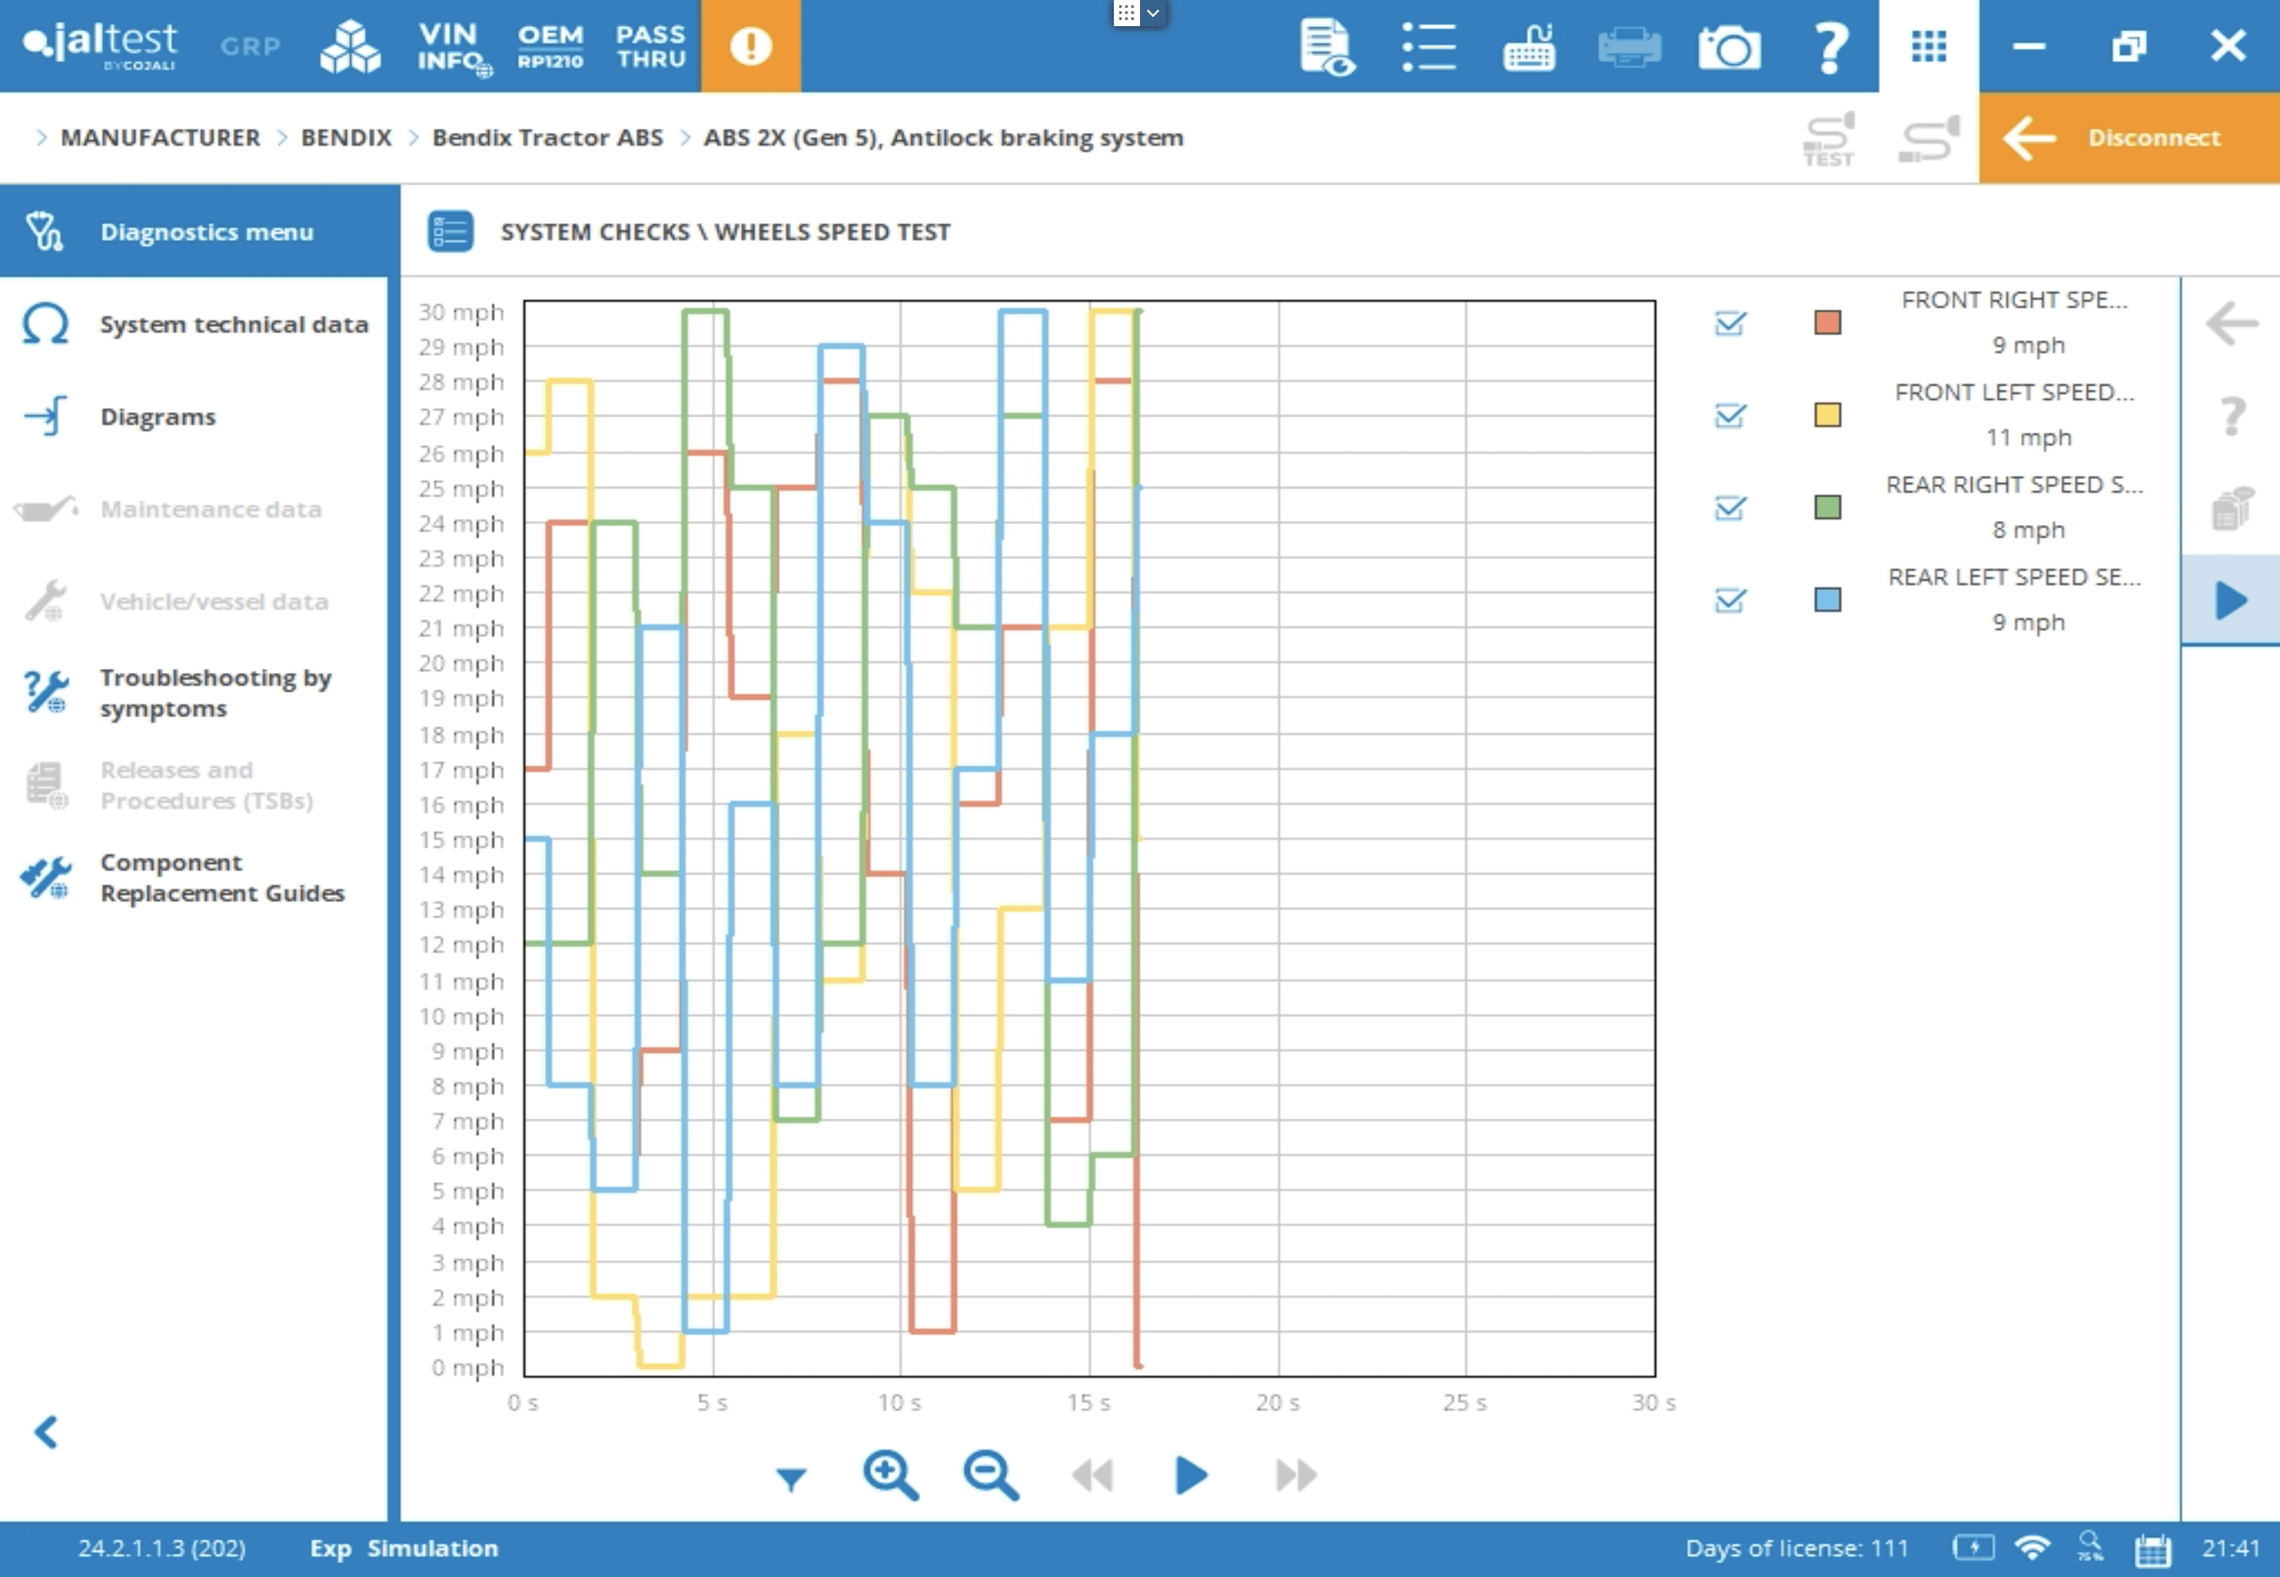This screenshot has height=1577, width=2280.
Task: Click the camera screenshot icon
Action: (x=1729, y=46)
